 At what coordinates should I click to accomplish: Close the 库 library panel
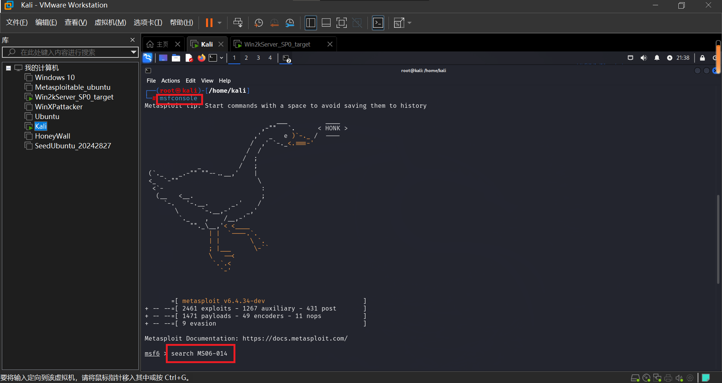132,40
